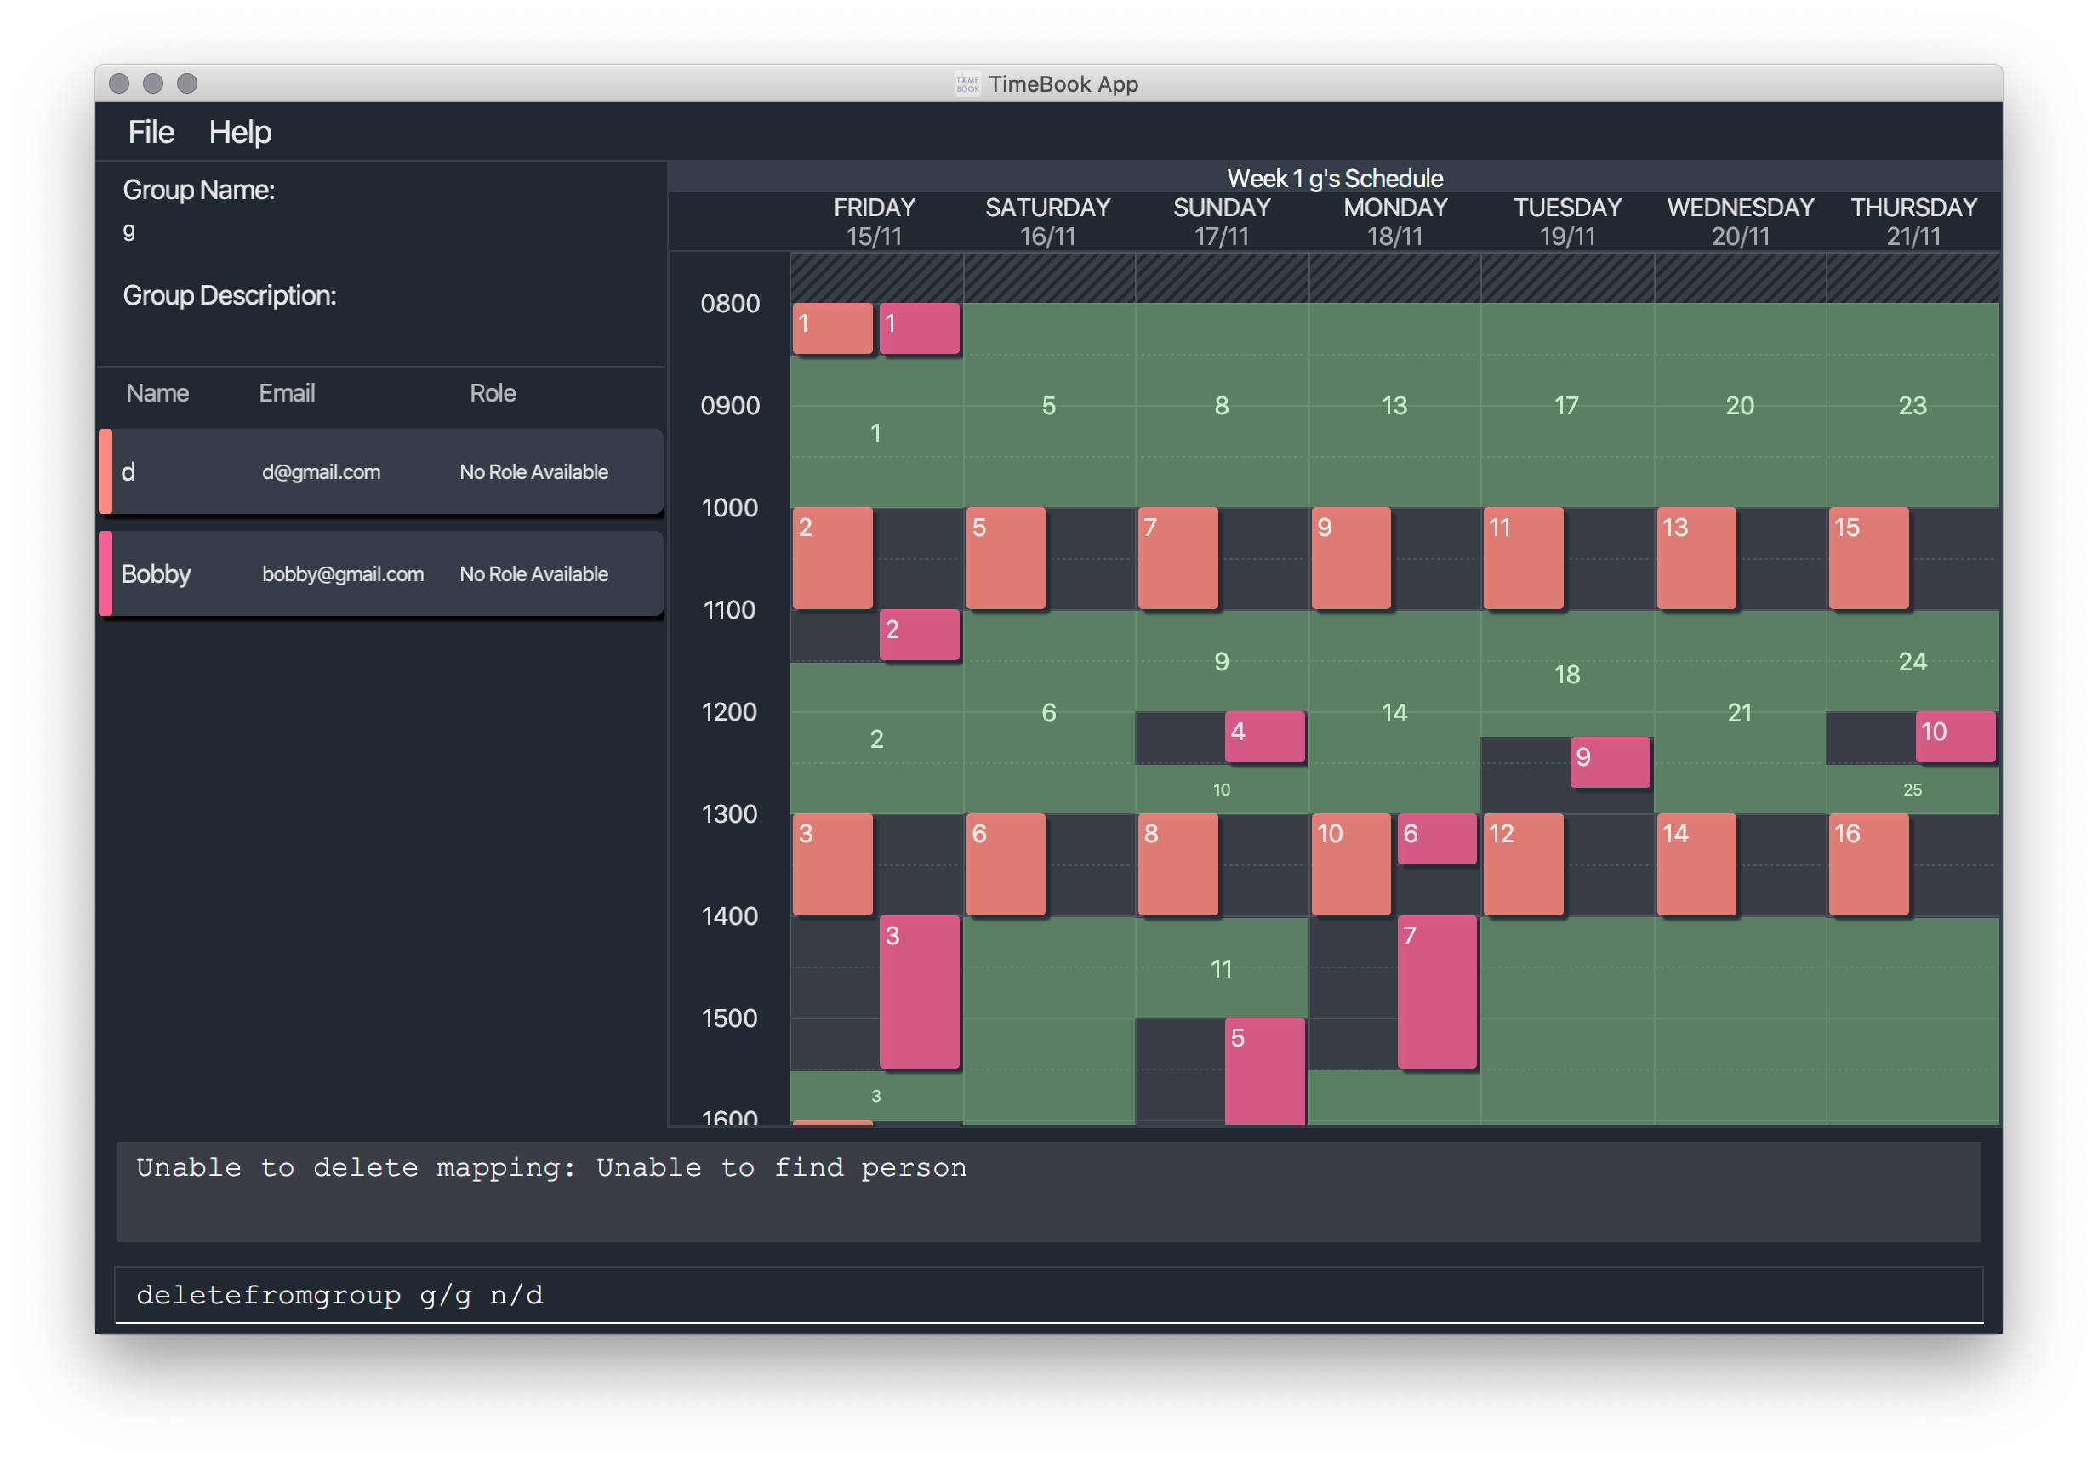Click Wednesday's free slot 21

pyautogui.click(x=1739, y=713)
